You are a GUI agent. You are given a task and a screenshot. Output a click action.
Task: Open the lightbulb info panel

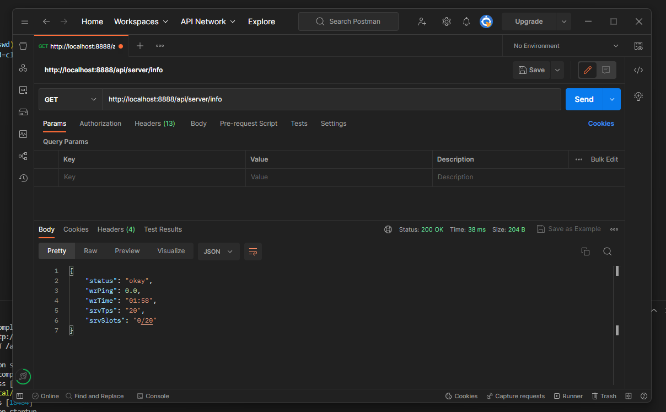pyautogui.click(x=638, y=96)
